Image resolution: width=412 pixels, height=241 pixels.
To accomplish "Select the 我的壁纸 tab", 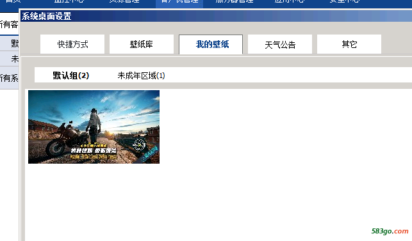I will [x=211, y=44].
